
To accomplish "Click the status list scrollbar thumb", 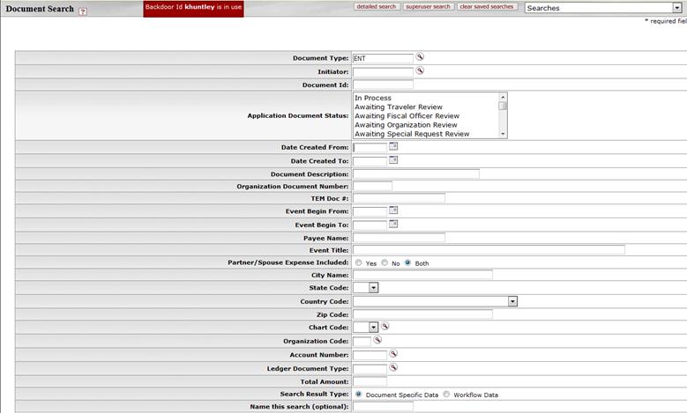I will 503,106.
